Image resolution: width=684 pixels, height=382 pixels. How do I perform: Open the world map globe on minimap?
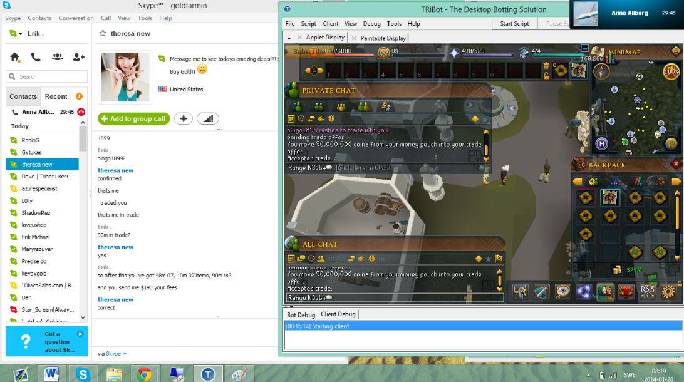point(671,143)
